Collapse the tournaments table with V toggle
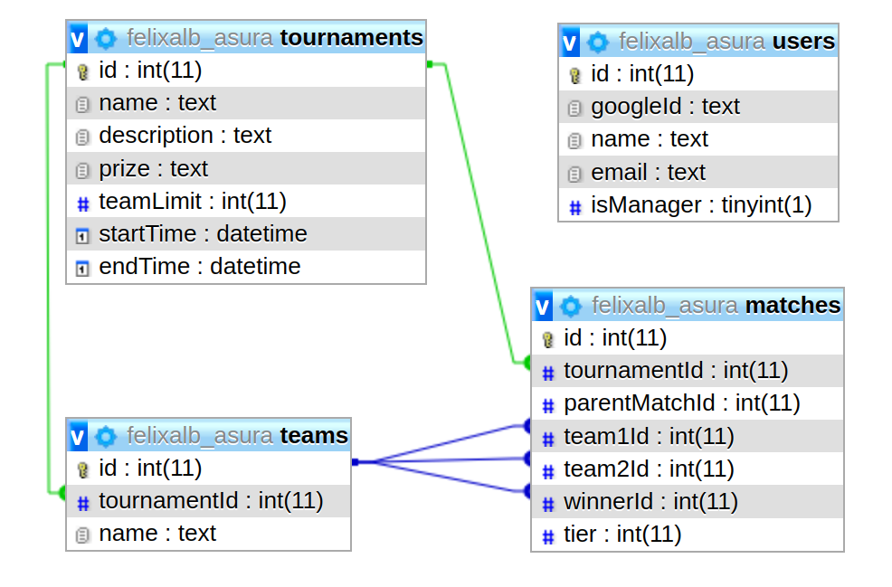 pyautogui.click(x=78, y=38)
